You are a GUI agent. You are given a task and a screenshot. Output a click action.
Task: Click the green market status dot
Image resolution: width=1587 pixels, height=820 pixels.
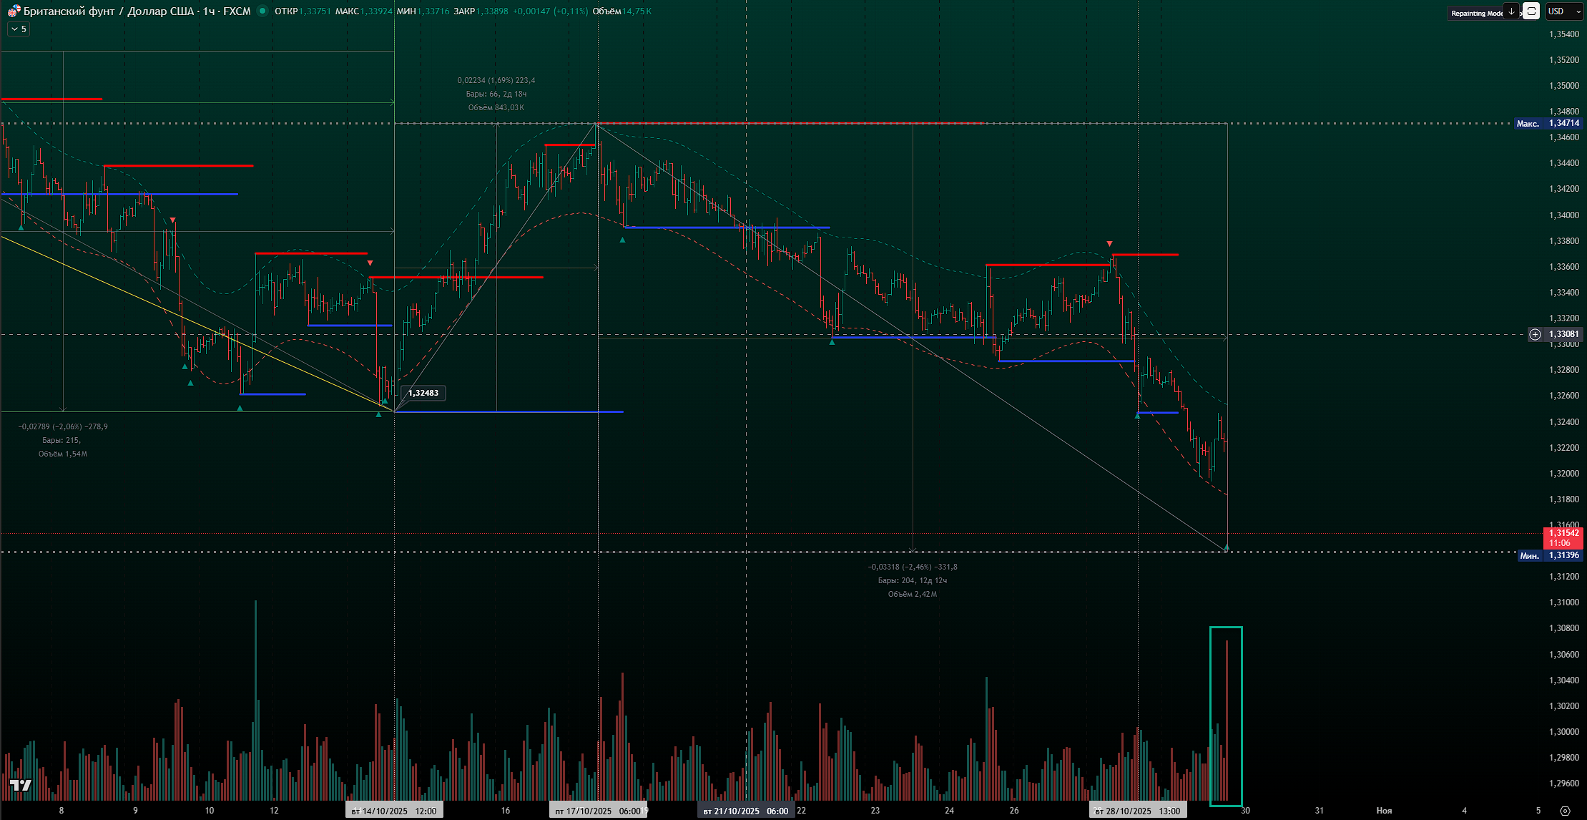[x=262, y=11]
